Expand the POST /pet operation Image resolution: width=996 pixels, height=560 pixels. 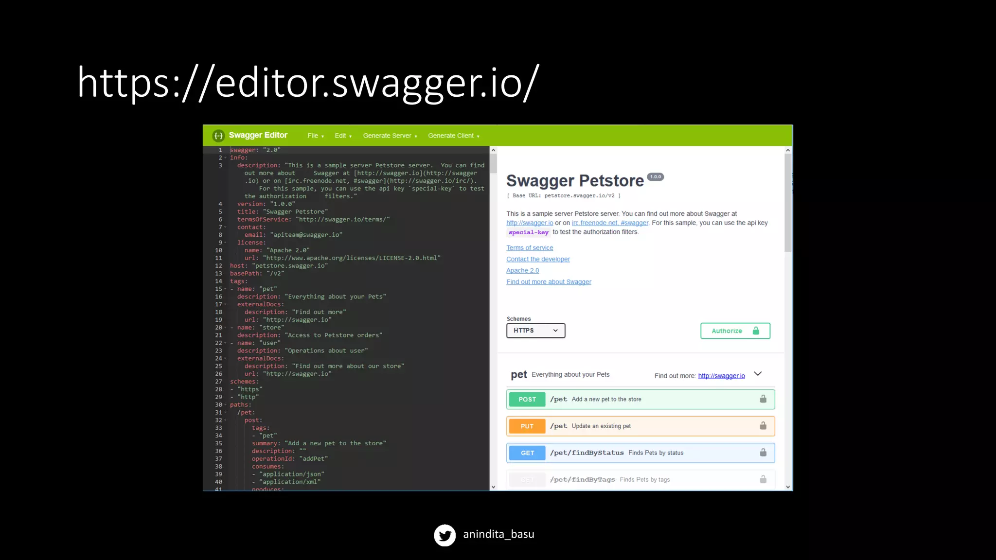point(640,399)
